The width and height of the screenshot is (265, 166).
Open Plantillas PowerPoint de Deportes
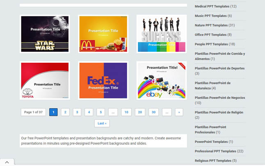coord(220,68)
